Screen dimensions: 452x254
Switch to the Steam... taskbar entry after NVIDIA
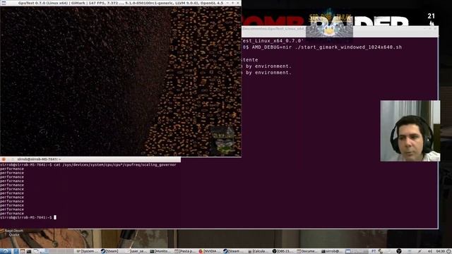click(x=234, y=251)
